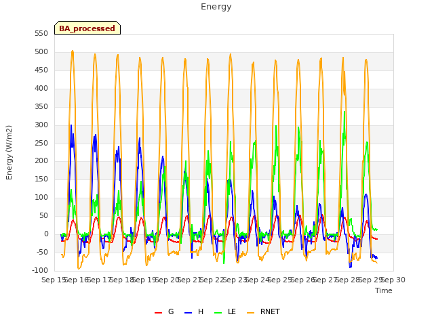Select the H legend label
This screenshot has height=325, width=434.
[x=201, y=311]
